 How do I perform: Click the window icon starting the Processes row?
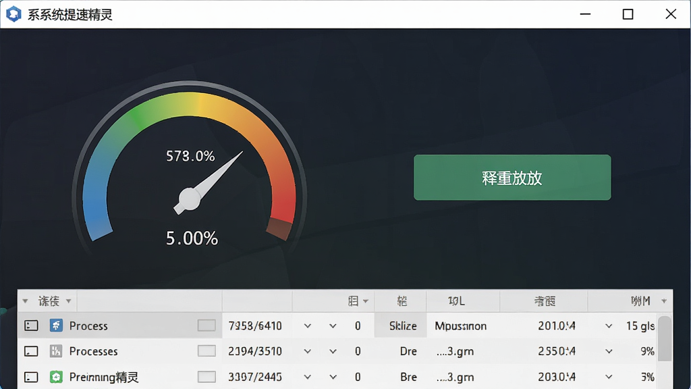coord(31,351)
